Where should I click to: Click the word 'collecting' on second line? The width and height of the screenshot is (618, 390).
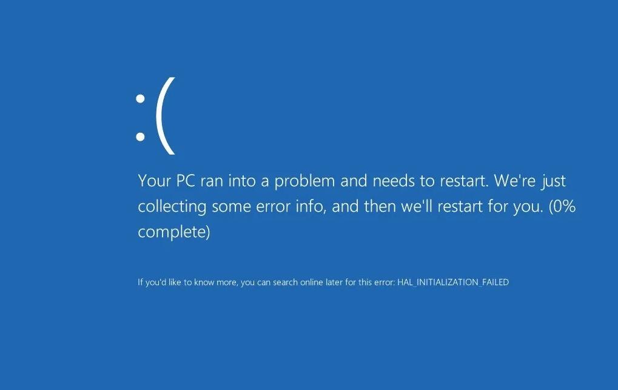172,206
